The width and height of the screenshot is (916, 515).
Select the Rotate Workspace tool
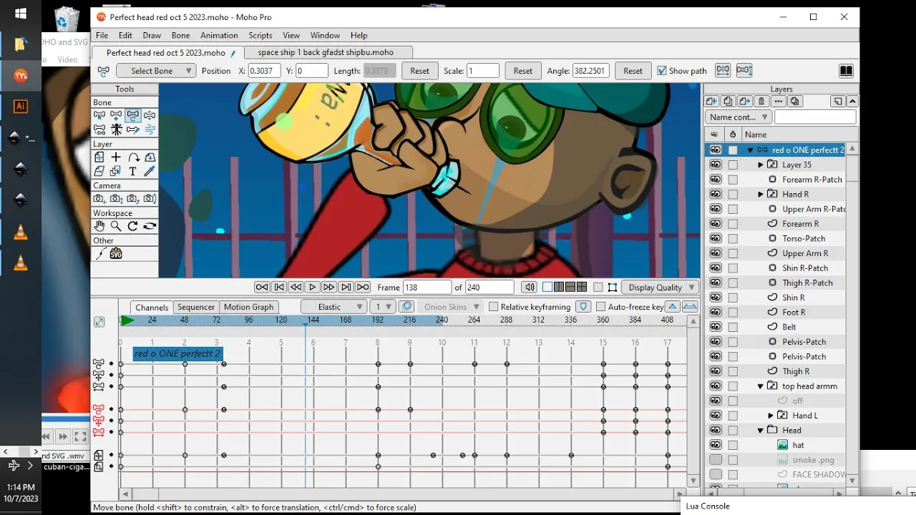(x=133, y=226)
